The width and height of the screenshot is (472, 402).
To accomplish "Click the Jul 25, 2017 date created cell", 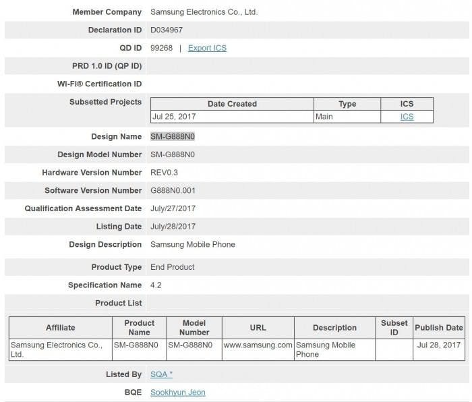I will (x=232, y=117).
